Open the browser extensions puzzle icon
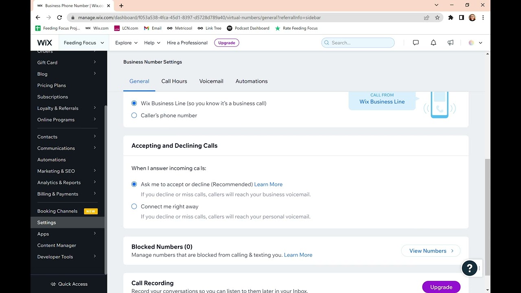Image resolution: width=521 pixels, height=293 pixels. [x=451, y=17]
